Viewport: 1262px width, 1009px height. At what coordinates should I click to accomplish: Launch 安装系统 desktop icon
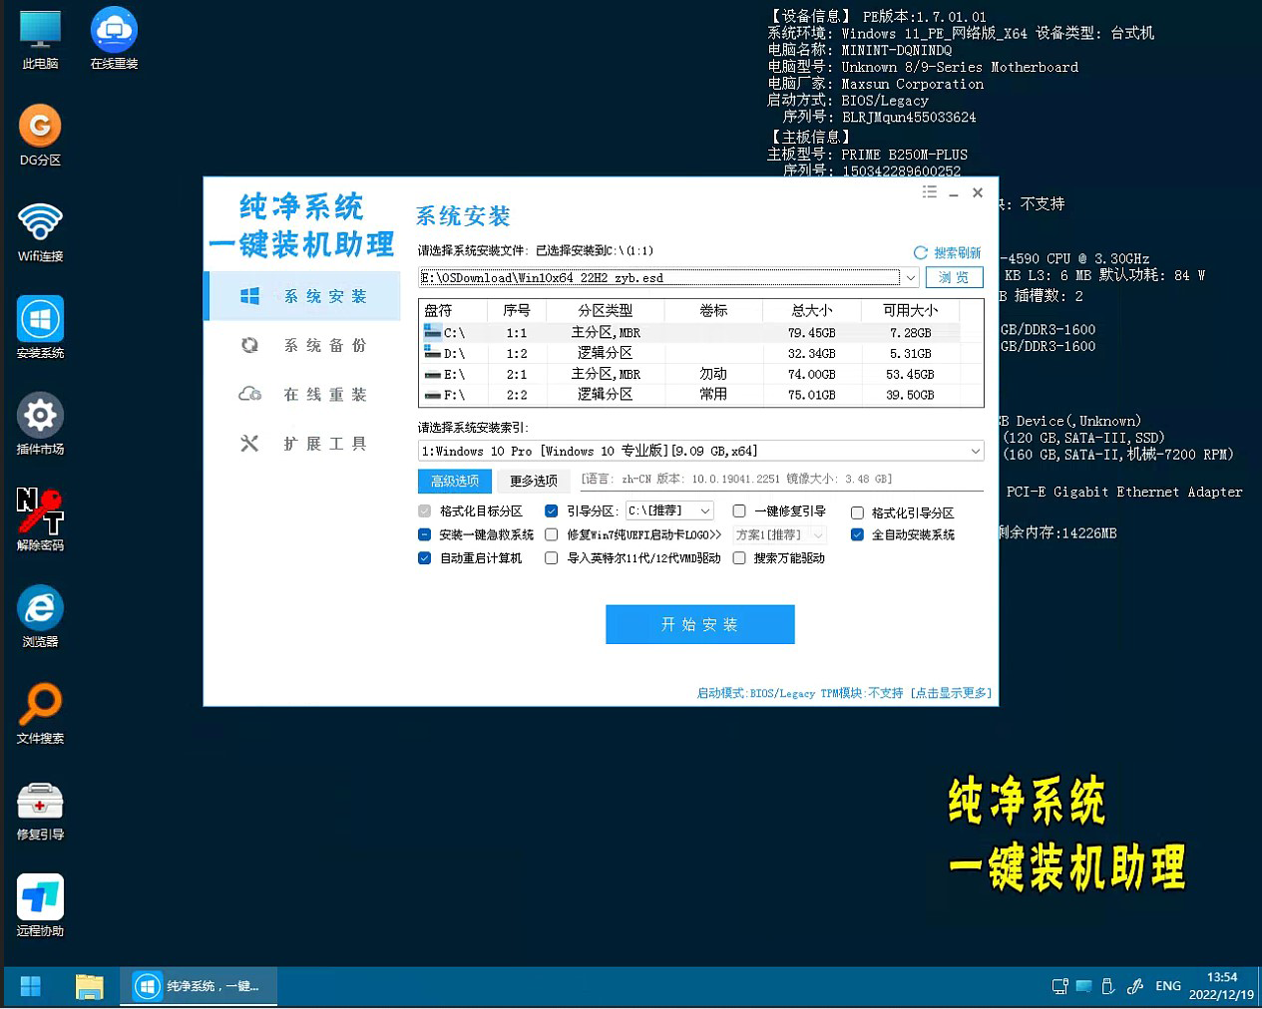coord(40,328)
